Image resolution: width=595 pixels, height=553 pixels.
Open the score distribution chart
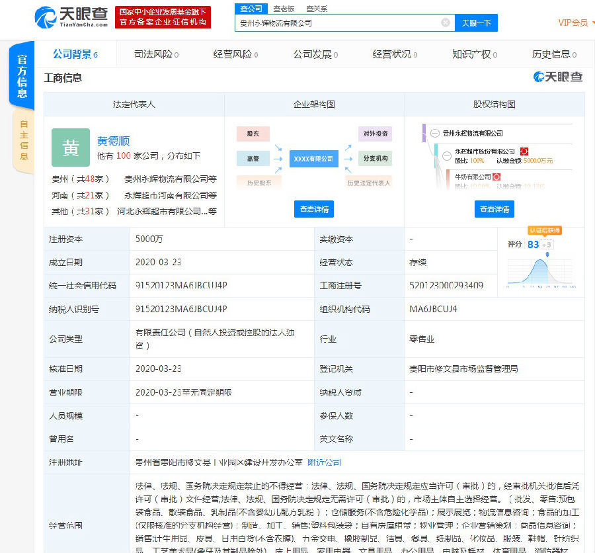click(541, 271)
